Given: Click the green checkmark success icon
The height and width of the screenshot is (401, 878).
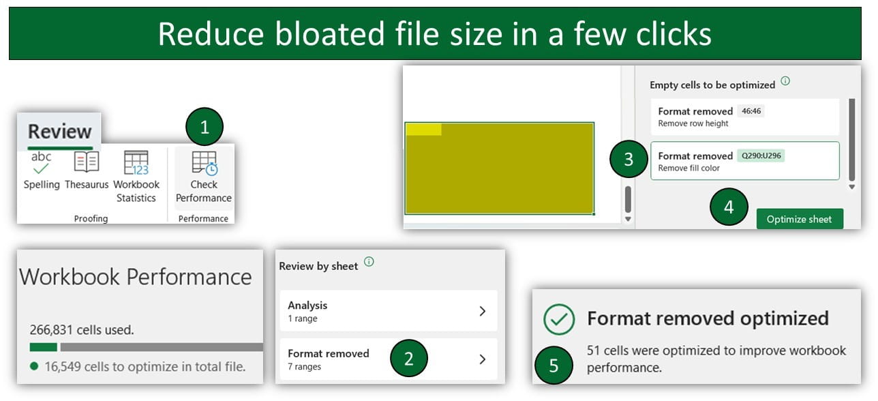Looking at the screenshot, I should pyautogui.click(x=559, y=319).
